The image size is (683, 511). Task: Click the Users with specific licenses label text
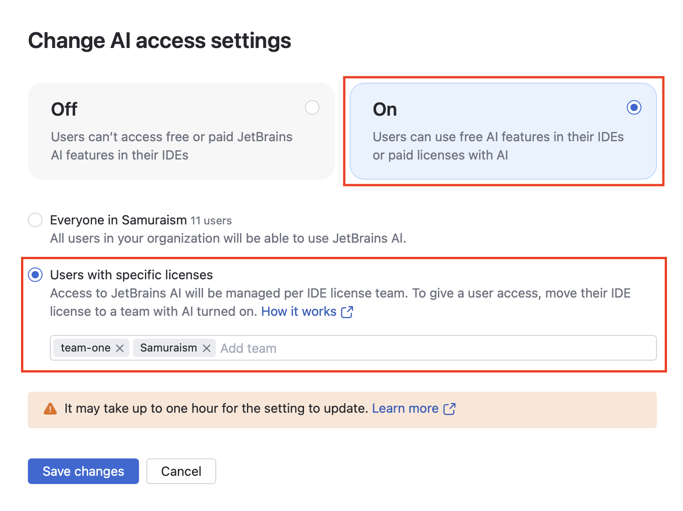point(131,275)
